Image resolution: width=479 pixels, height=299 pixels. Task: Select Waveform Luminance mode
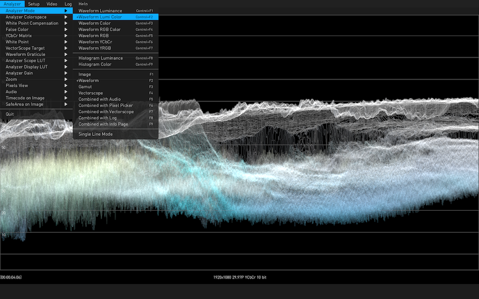(x=100, y=11)
